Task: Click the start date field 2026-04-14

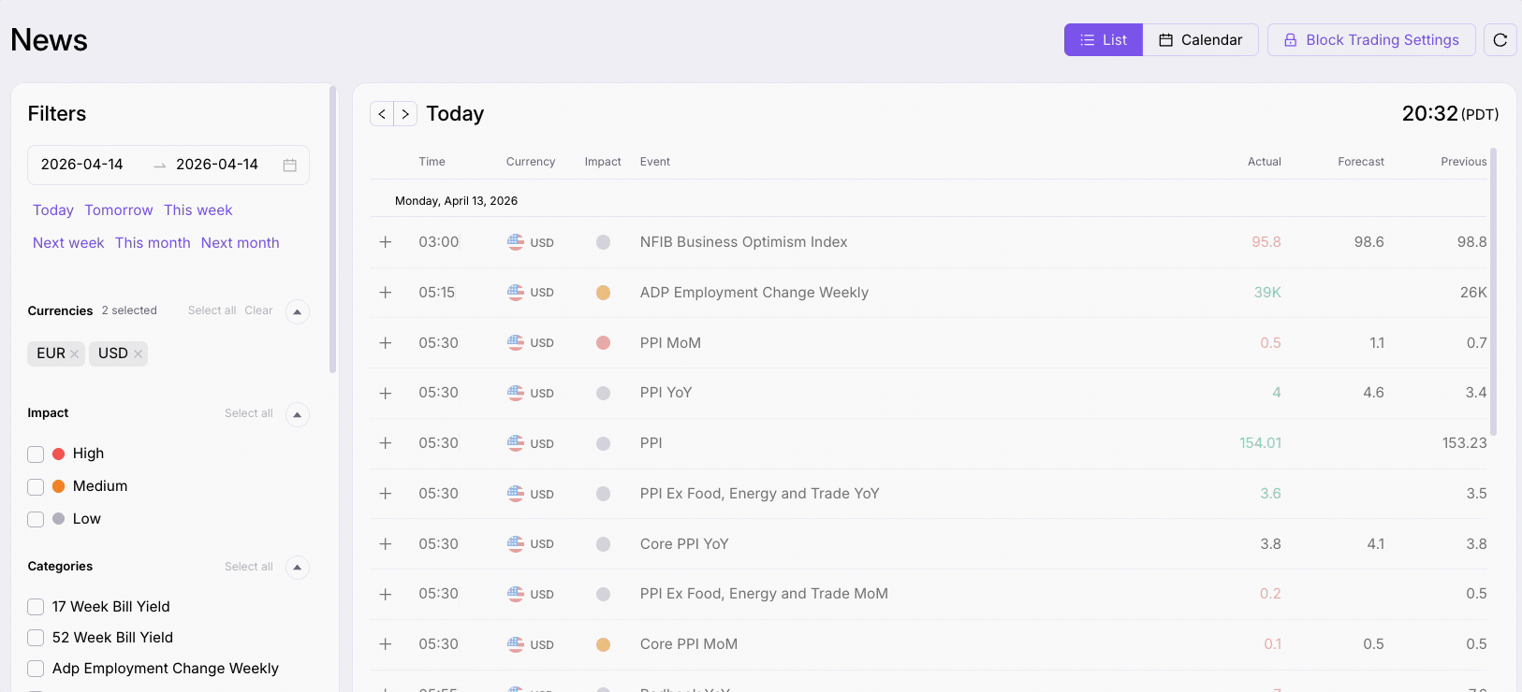Action: (82, 165)
